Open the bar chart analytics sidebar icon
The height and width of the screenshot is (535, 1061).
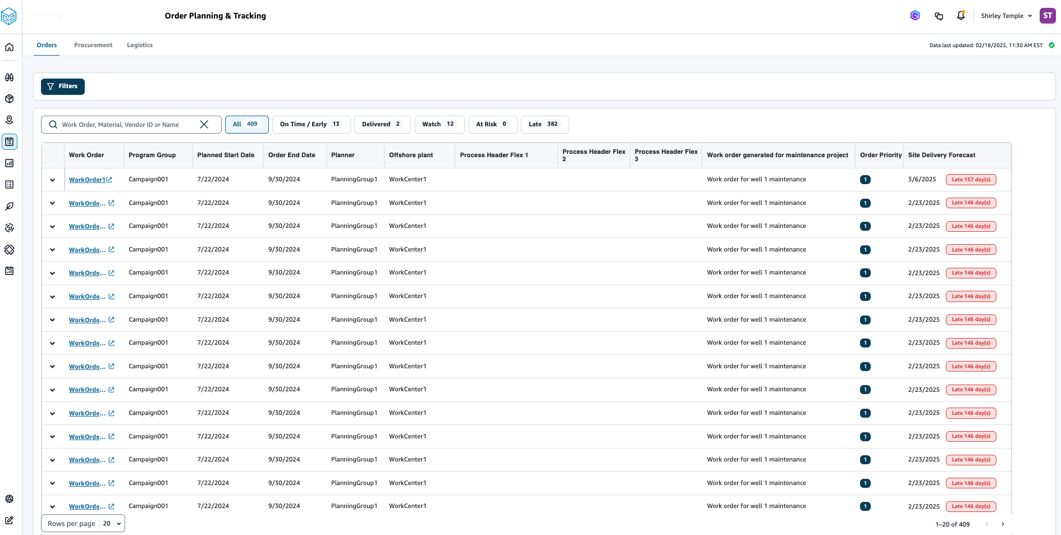point(10,163)
